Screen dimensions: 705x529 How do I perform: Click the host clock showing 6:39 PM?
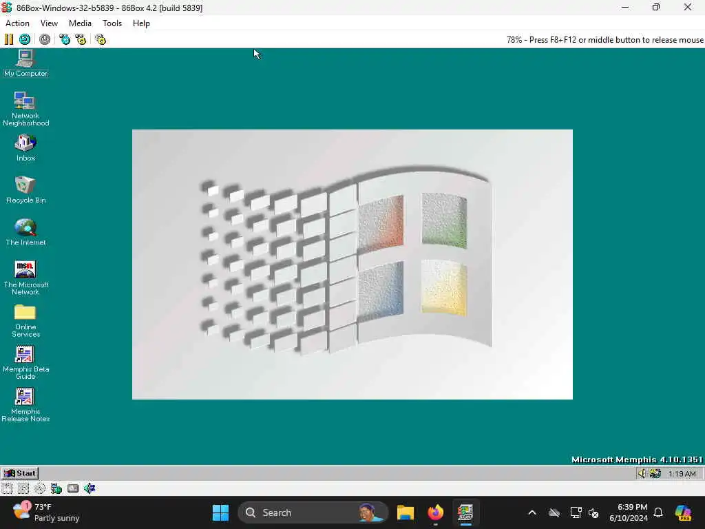pyautogui.click(x=628, y=512)
